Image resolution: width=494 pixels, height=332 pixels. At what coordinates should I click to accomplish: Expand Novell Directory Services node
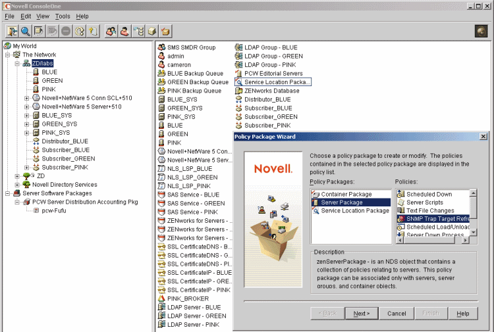click(x=17, y=185)
